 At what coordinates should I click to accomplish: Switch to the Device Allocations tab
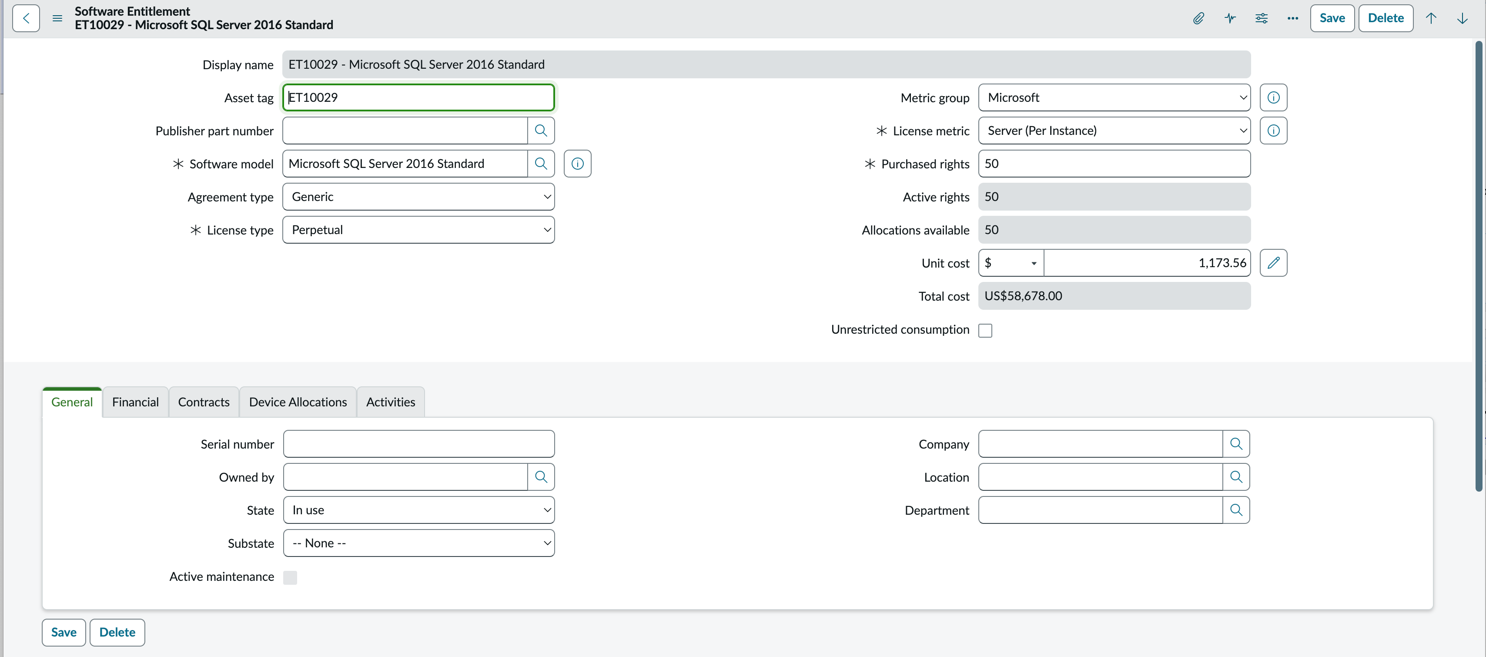(298, 402)
